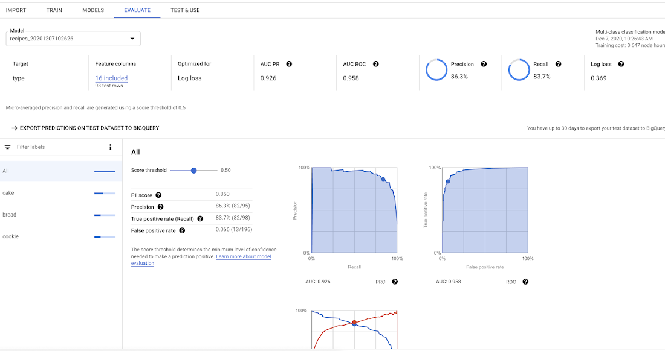Open the Model selection dropdown
665x351 pixels.
[x=73, y=39]
